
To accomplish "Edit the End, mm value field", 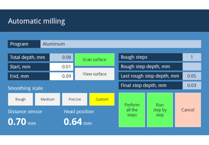I will pyautogui.click(x=61, y=76).
